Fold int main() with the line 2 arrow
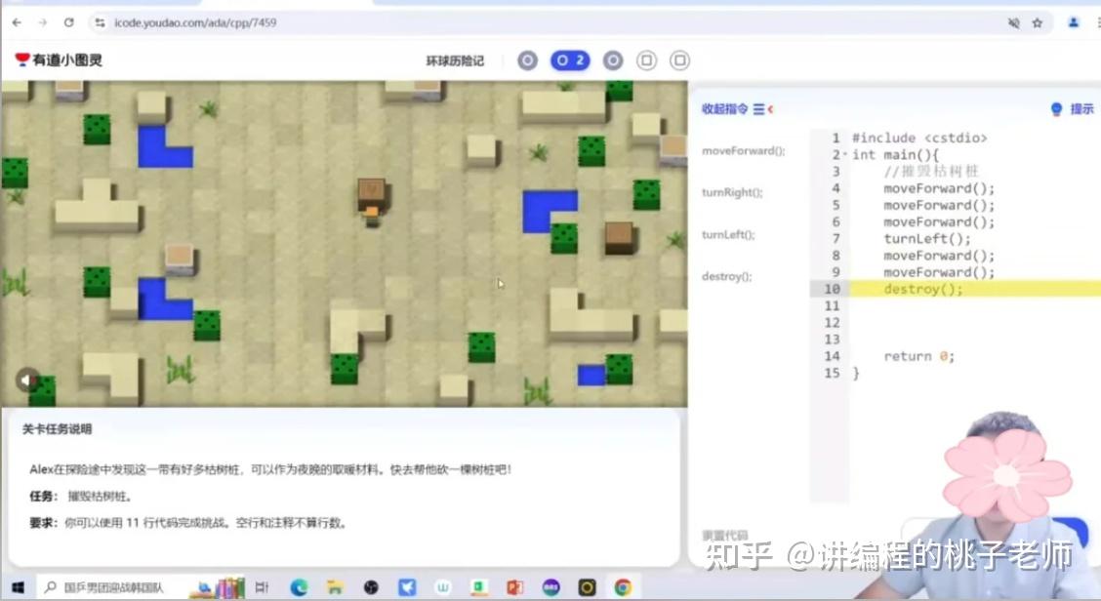This screenshot has width=1101, height=601. [844, 154]
